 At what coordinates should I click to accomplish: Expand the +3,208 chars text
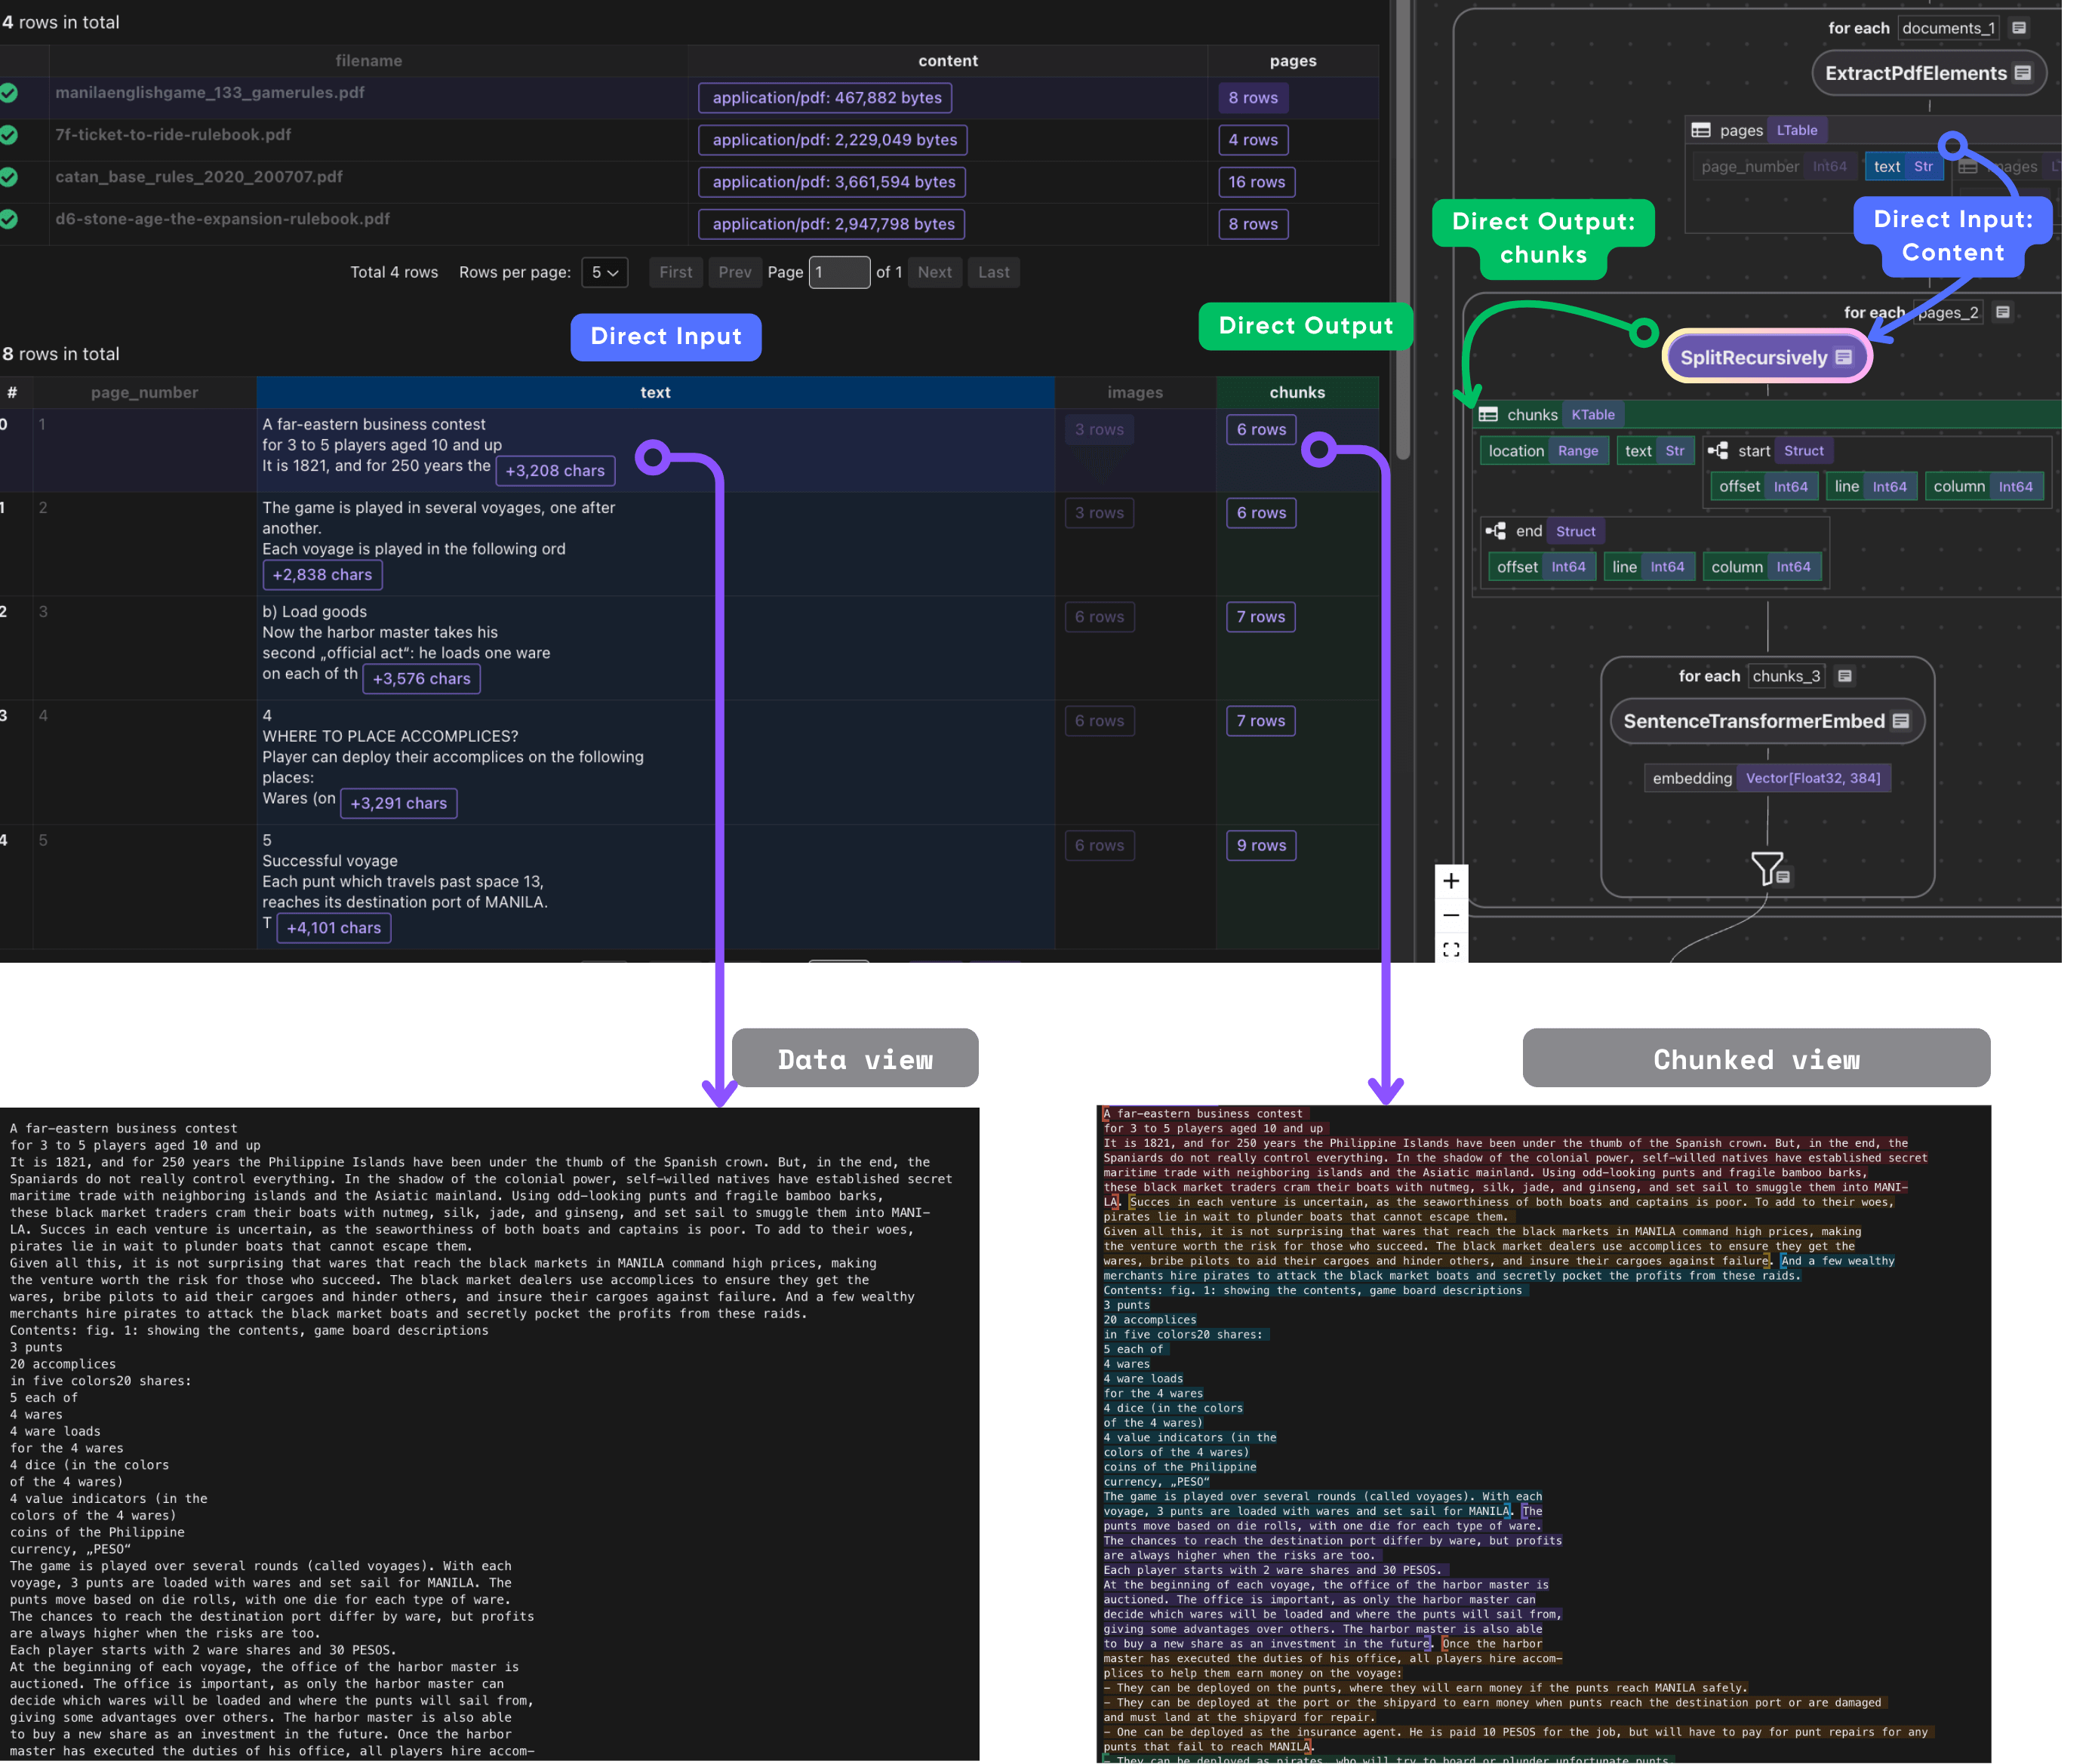[555, 470]
